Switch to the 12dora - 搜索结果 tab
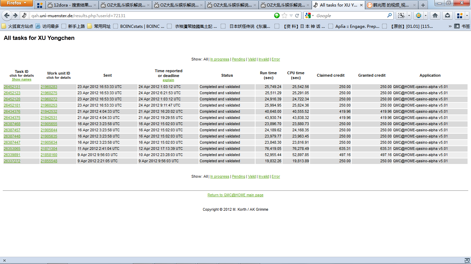Image resolution: width=471 pixels, height=264 pixels. point(72,5)
